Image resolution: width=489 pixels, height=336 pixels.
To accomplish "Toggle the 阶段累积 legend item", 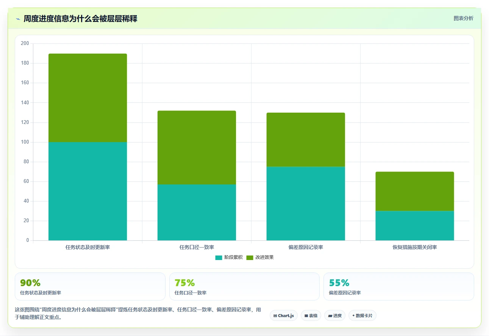I will [x=229, y=257].
